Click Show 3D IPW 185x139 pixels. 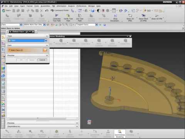[x=157, y=17]
